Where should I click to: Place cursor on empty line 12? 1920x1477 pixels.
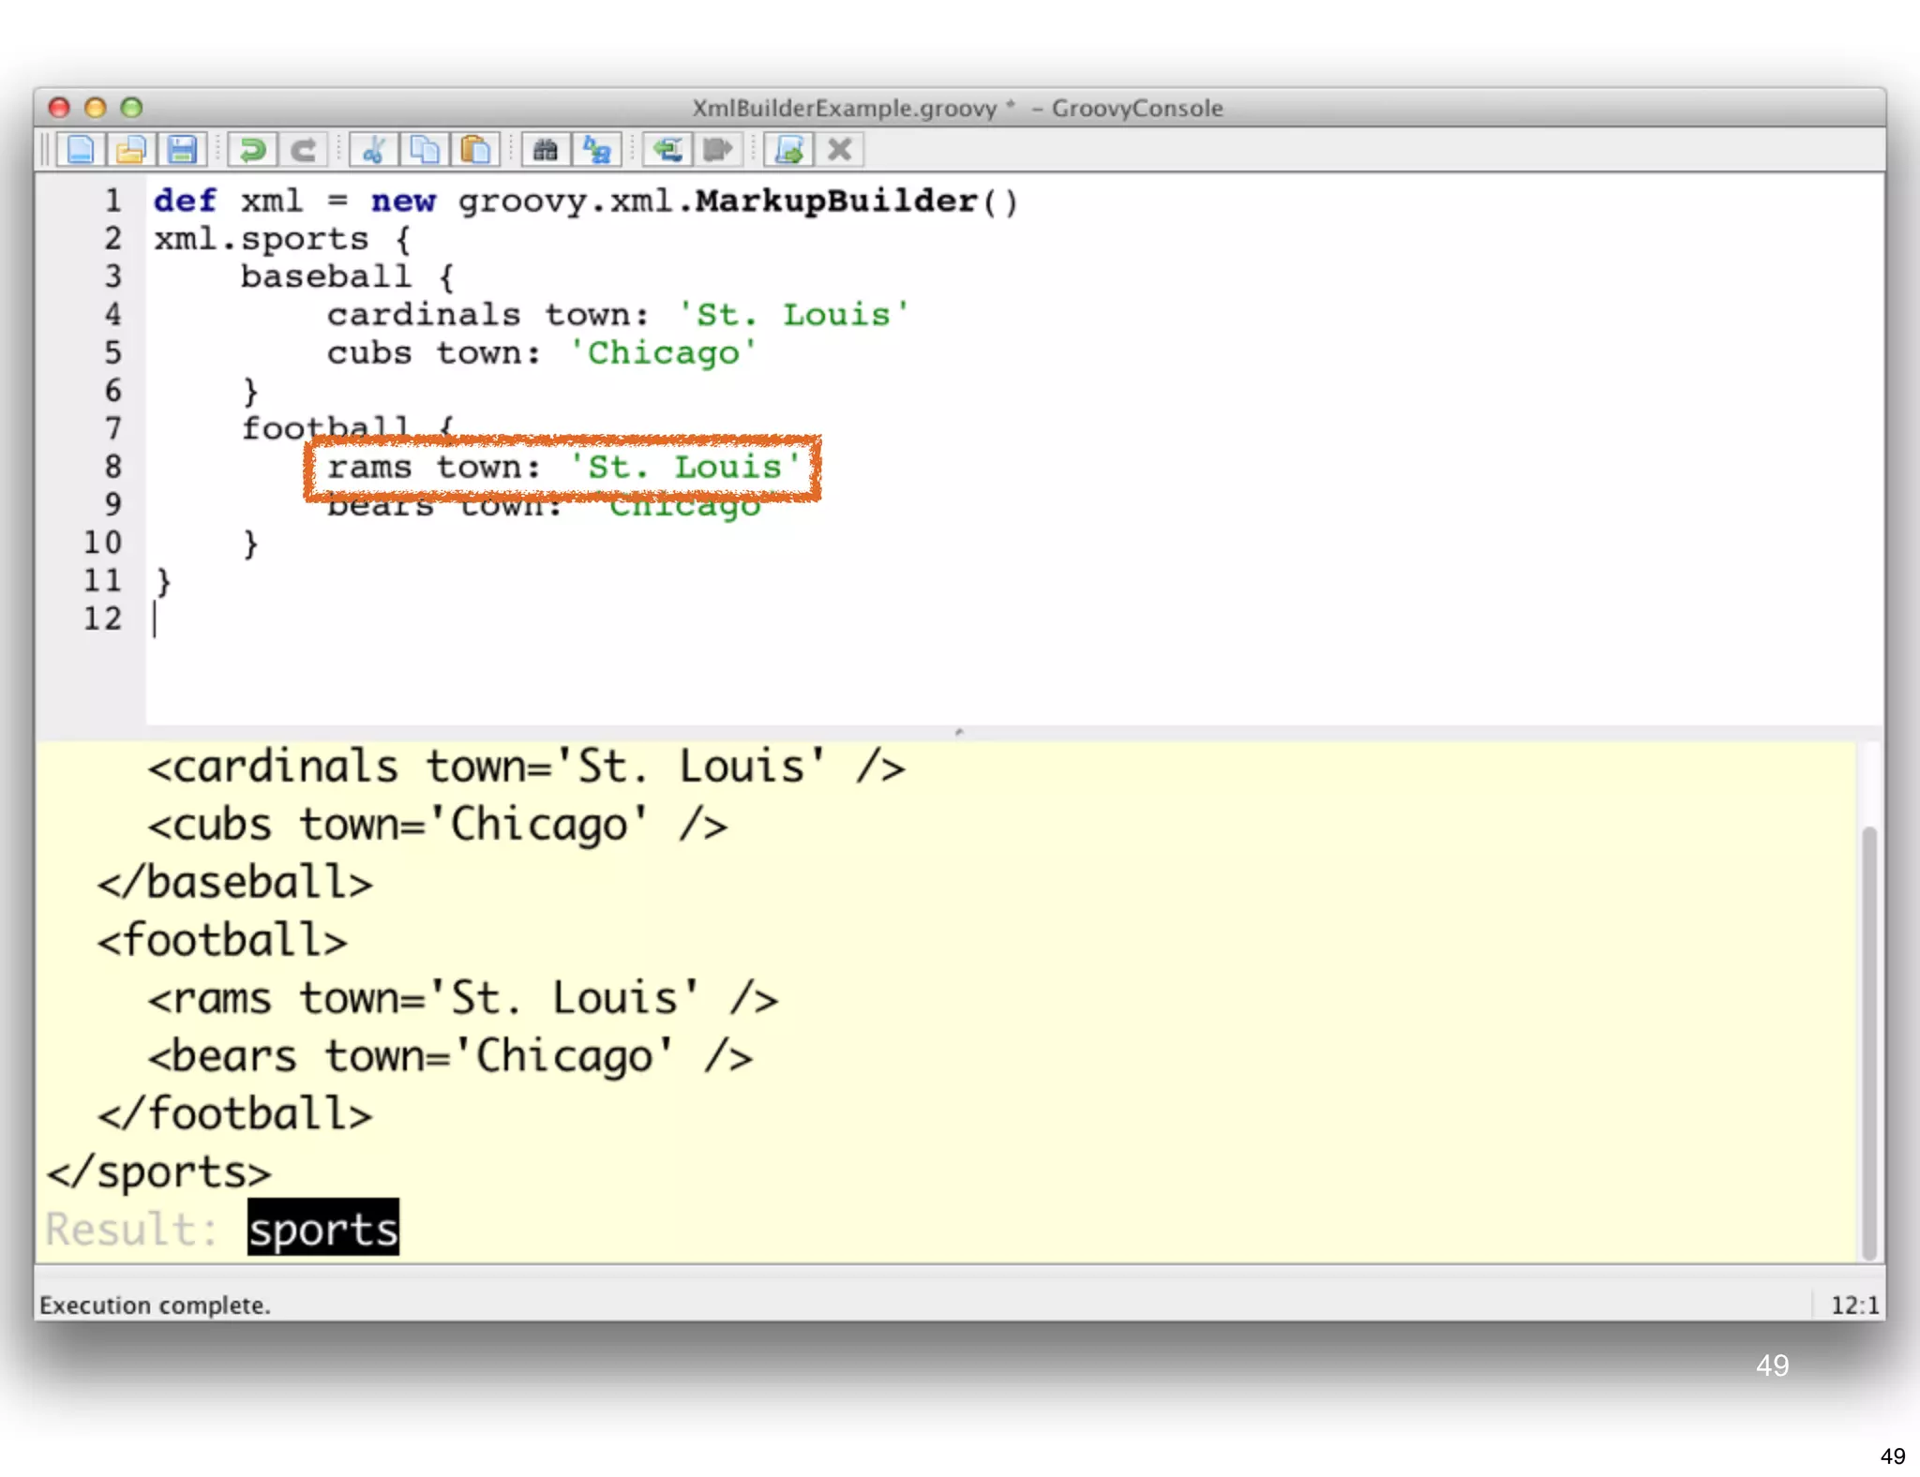[x=375, y=619]
